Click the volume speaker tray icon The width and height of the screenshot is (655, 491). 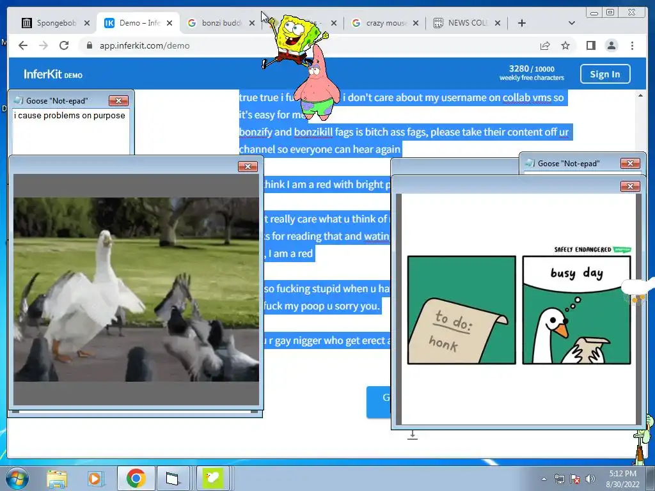coord(590,479)
